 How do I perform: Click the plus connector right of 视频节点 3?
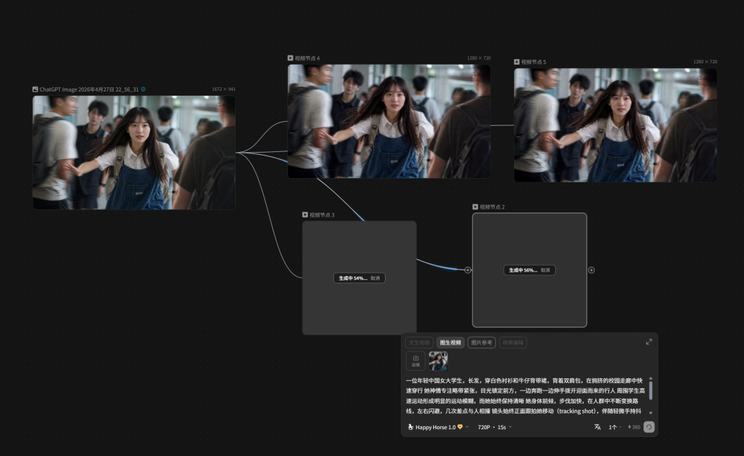click(468, 270)
